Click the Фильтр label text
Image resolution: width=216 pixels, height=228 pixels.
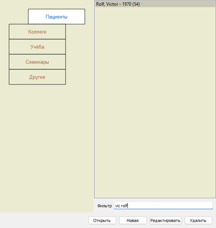(104, 206)
